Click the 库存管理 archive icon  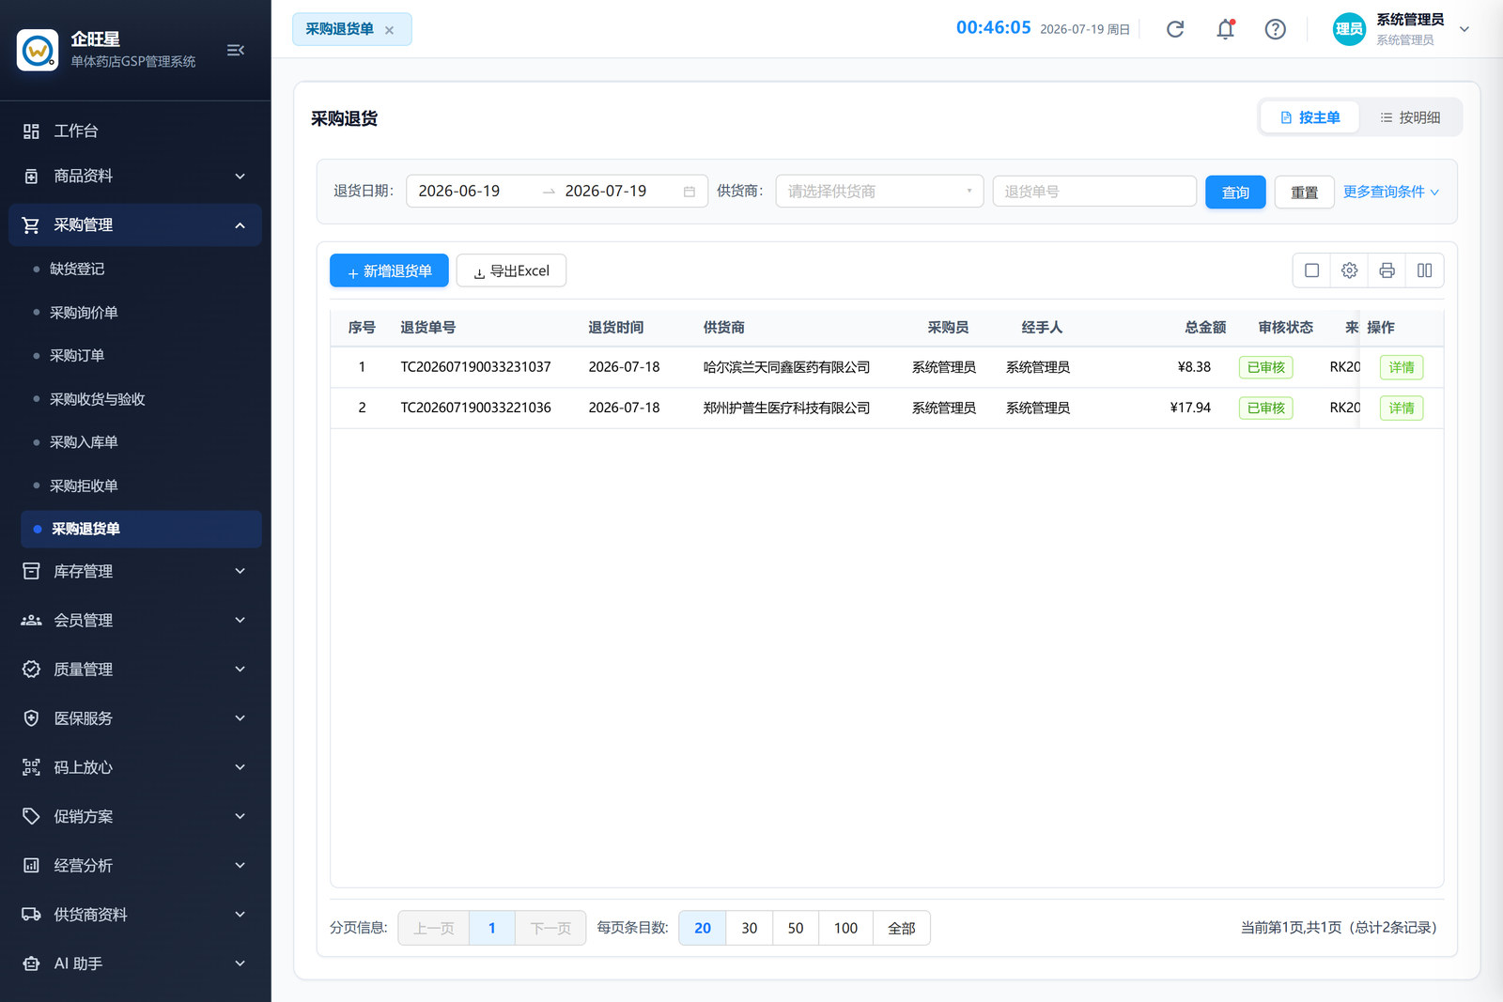[31, 571]
